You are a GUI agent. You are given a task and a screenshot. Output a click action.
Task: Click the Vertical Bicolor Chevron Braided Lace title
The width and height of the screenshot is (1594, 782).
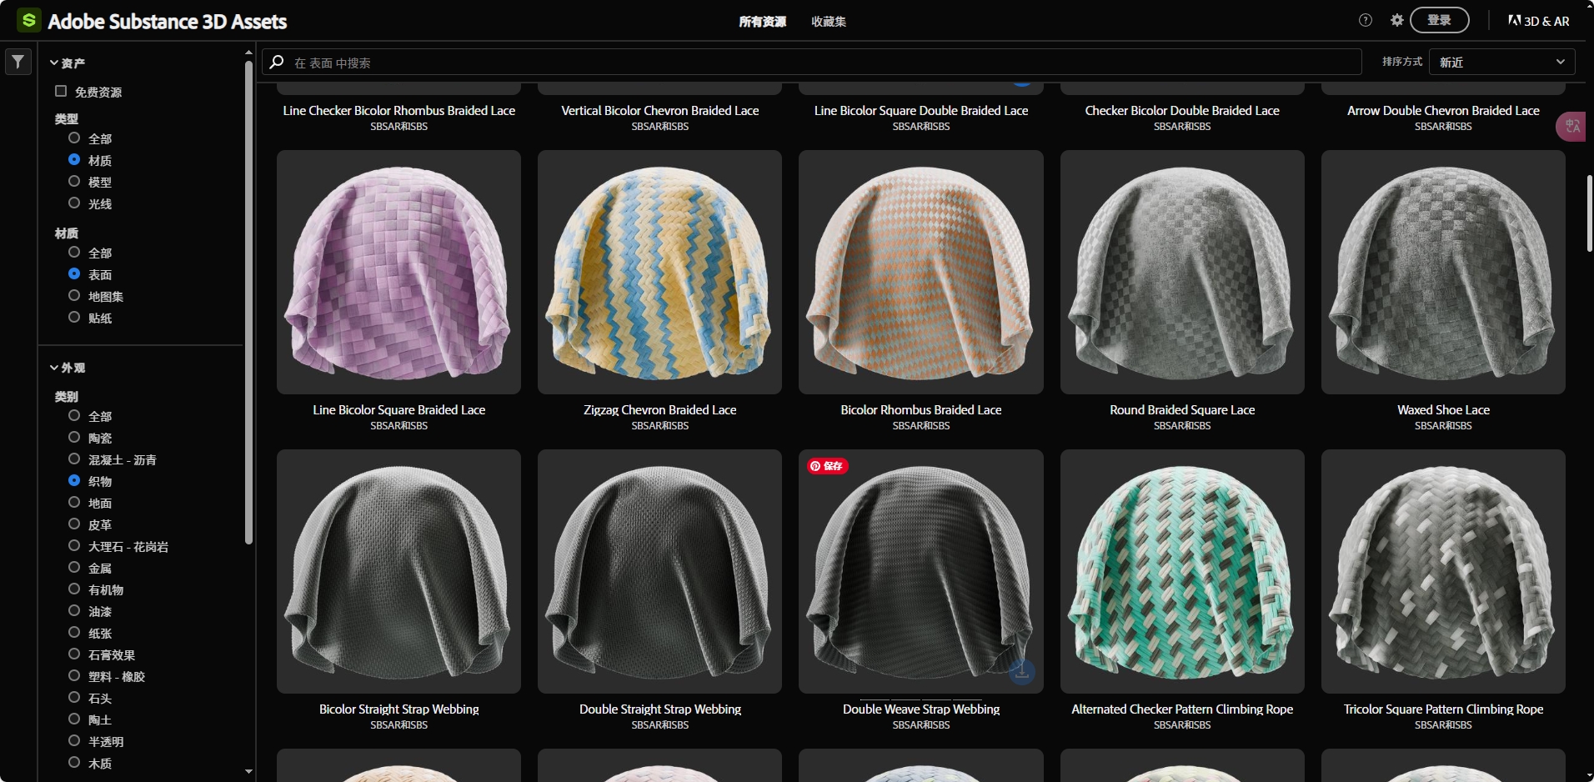coord(659,111)
